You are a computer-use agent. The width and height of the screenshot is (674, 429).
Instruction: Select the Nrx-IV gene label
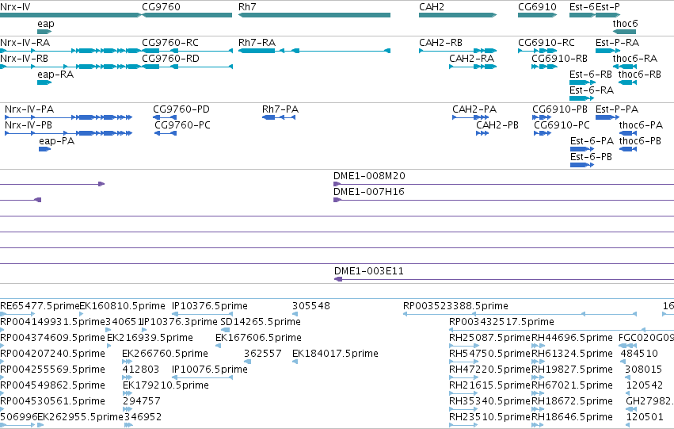coord(15,7)
